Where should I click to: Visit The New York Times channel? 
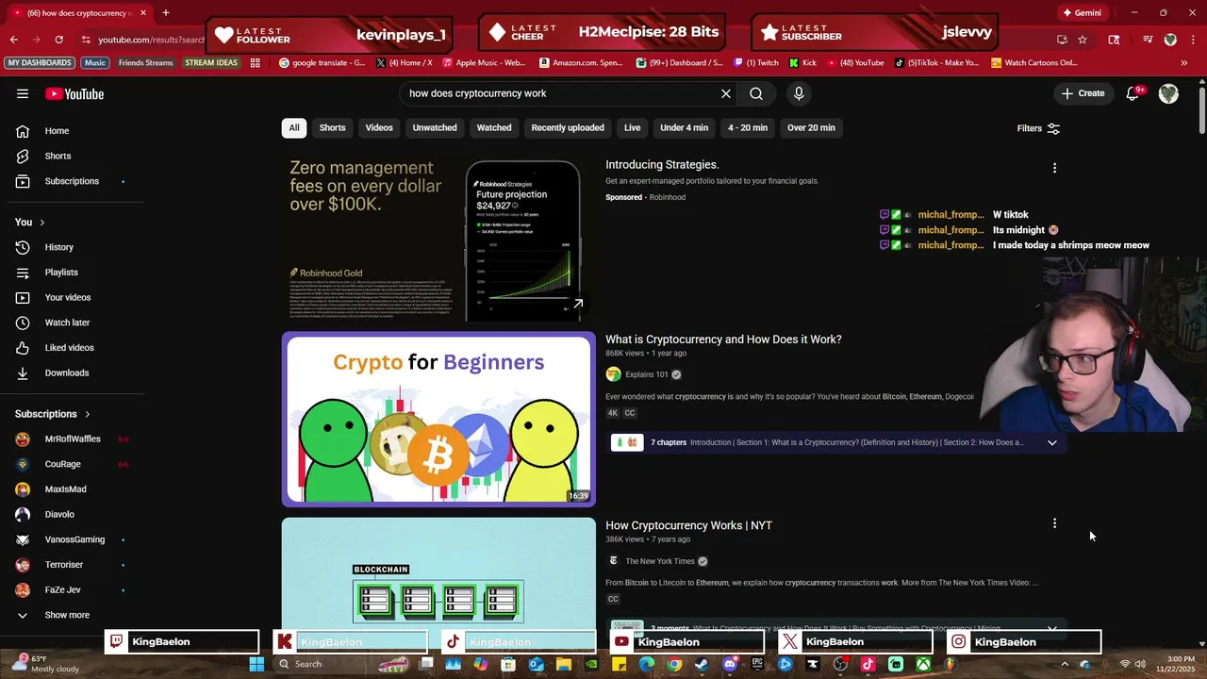(660, 561)
